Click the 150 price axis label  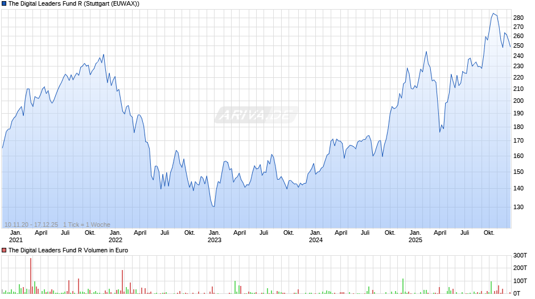(x=518, y=172)
